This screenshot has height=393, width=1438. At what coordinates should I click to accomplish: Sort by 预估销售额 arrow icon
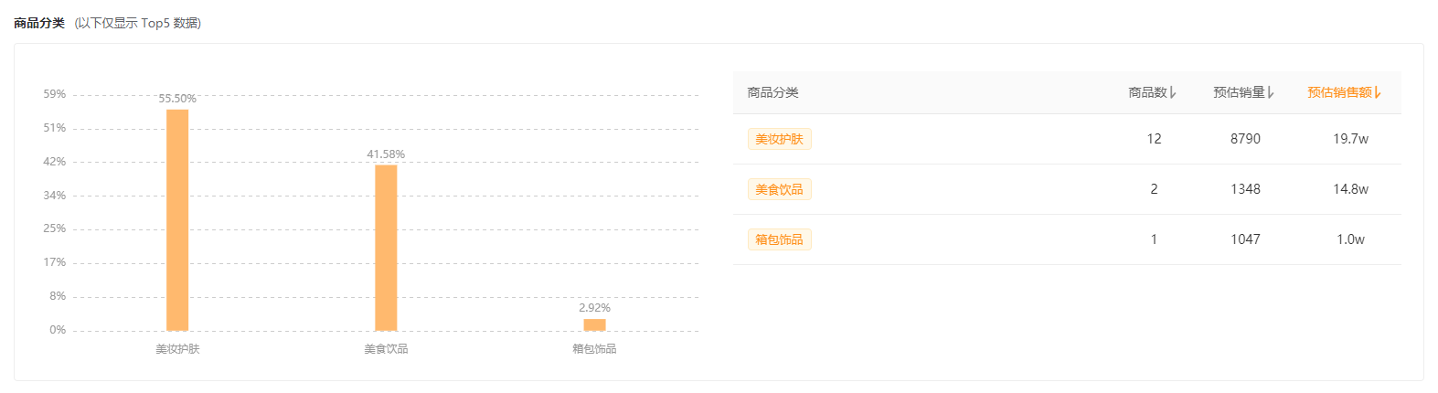tap(1378, 92)
